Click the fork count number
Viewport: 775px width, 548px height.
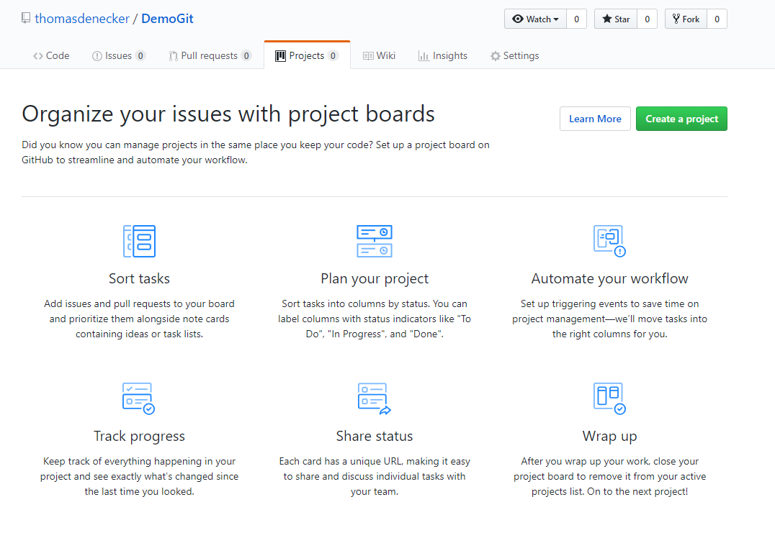[717, 19]
